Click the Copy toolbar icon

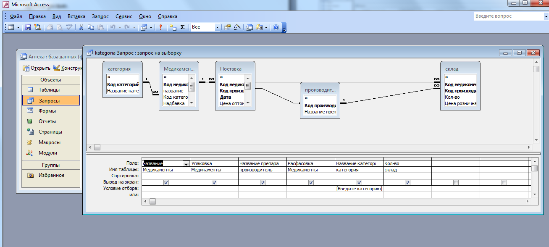click(91, 27)
